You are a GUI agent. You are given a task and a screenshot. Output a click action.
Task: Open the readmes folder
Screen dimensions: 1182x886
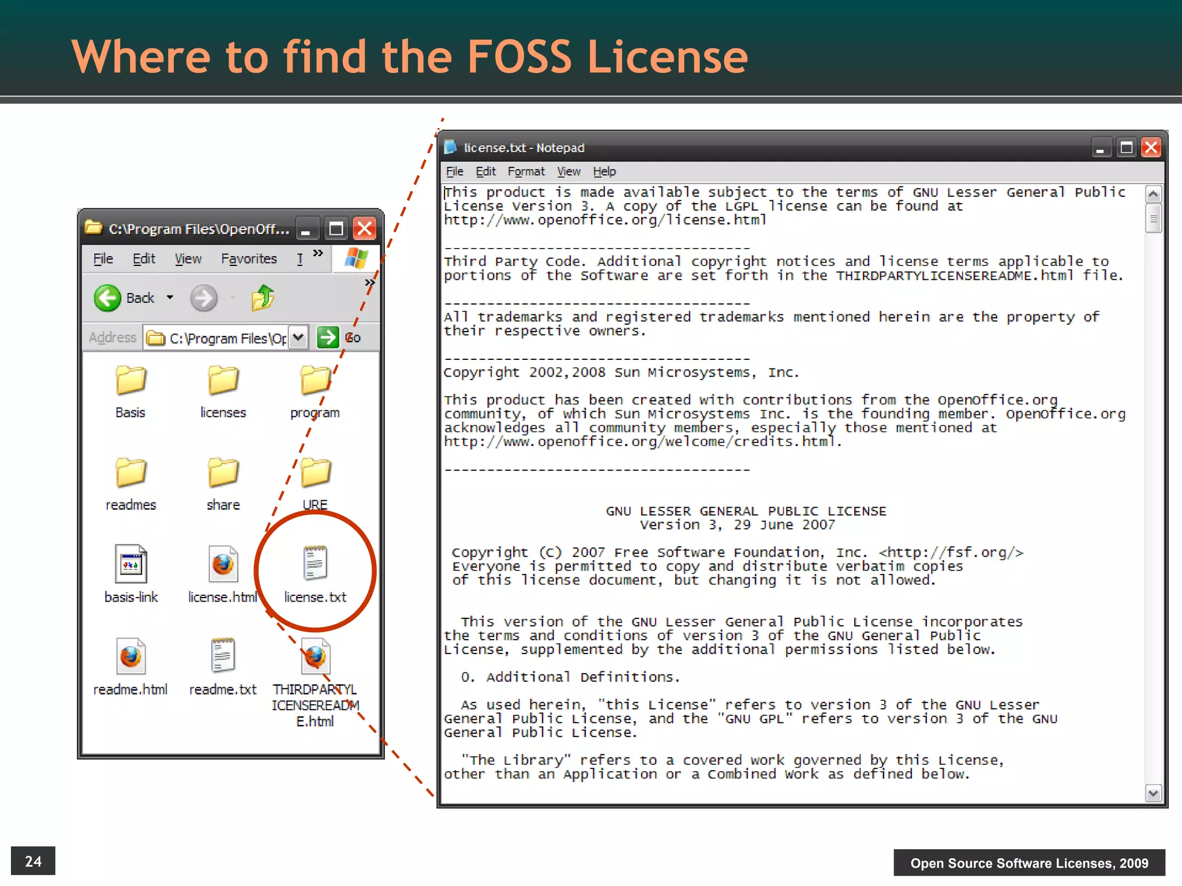tap(130, 473)
